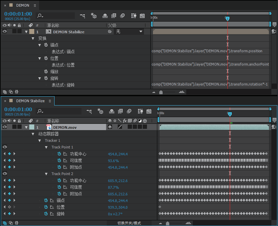Toggle shy layers in DEMON Stabilize timeline
This screenshot has width=278, height=226.
112,112
